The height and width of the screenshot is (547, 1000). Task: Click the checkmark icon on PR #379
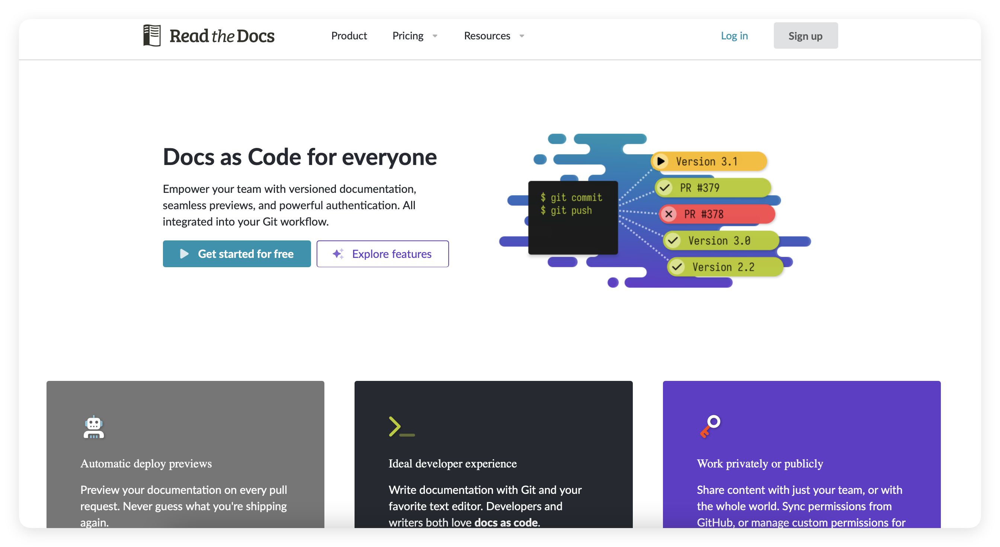(x=664, y=188)
